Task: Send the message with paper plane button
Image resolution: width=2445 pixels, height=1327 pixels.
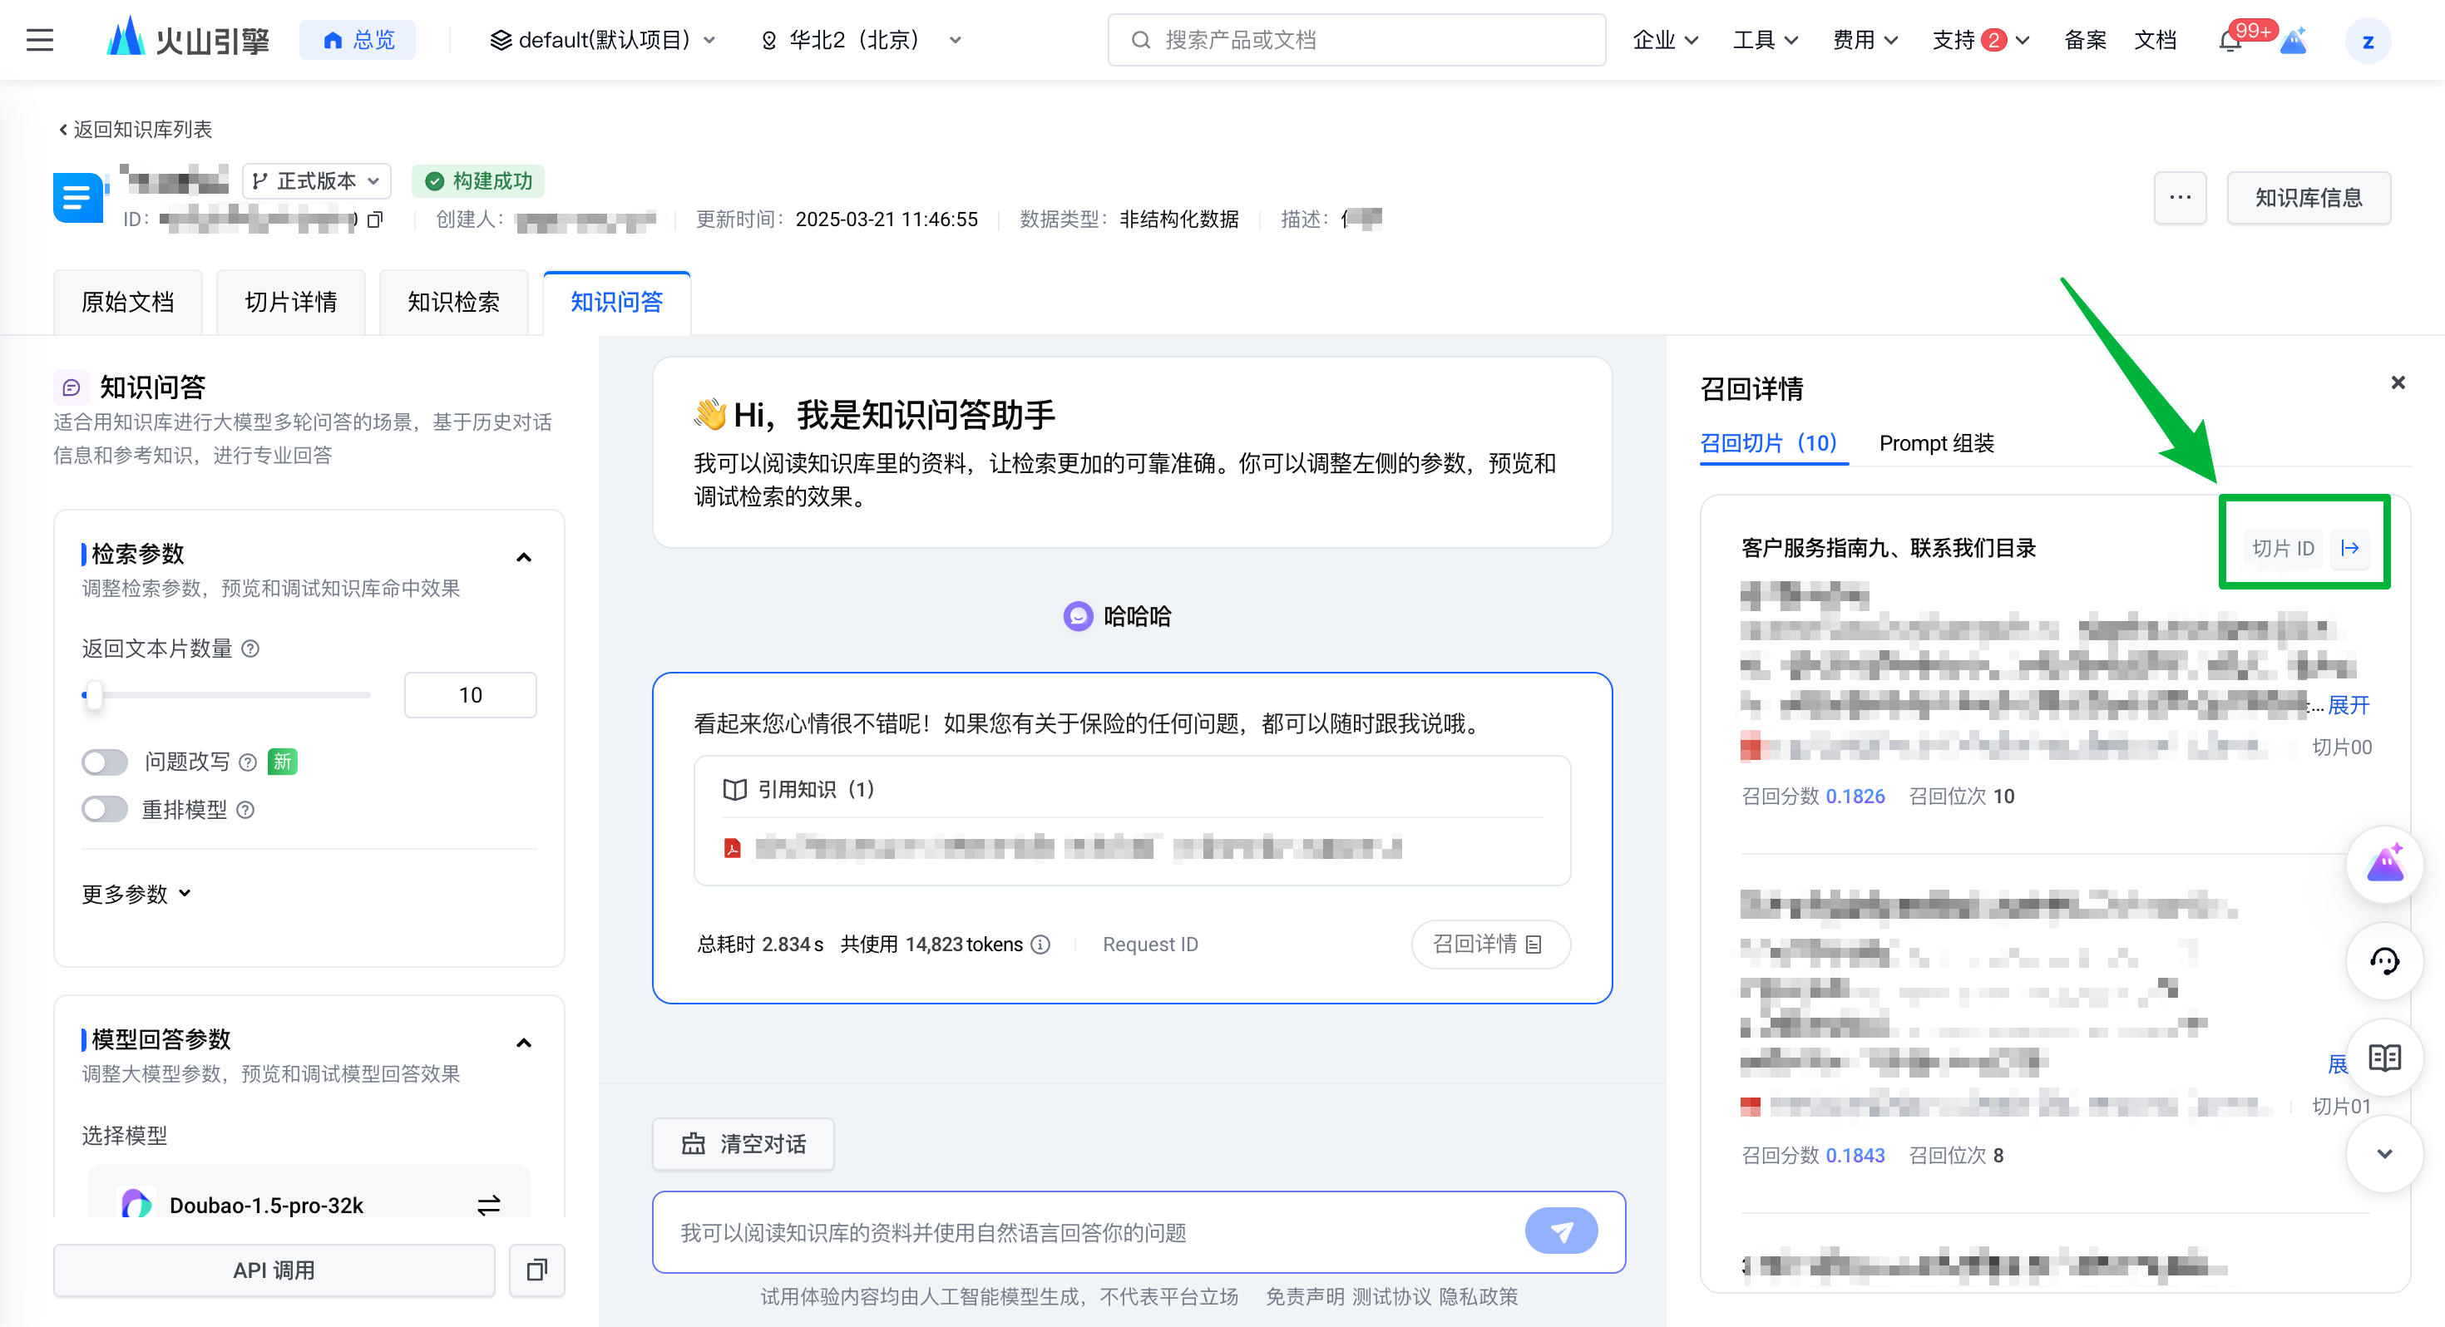Action: click(1560, 1231)
